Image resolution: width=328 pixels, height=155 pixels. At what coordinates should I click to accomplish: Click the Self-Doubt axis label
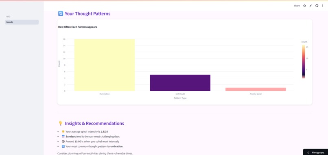click(x=180, y=94)
